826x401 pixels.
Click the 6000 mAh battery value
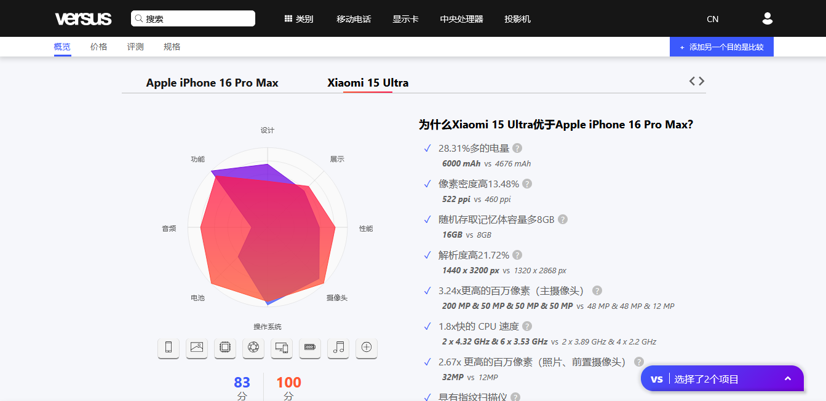point(461,164)
